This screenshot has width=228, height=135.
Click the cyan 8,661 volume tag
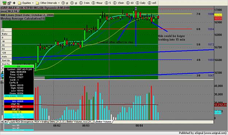coord(218,112)
